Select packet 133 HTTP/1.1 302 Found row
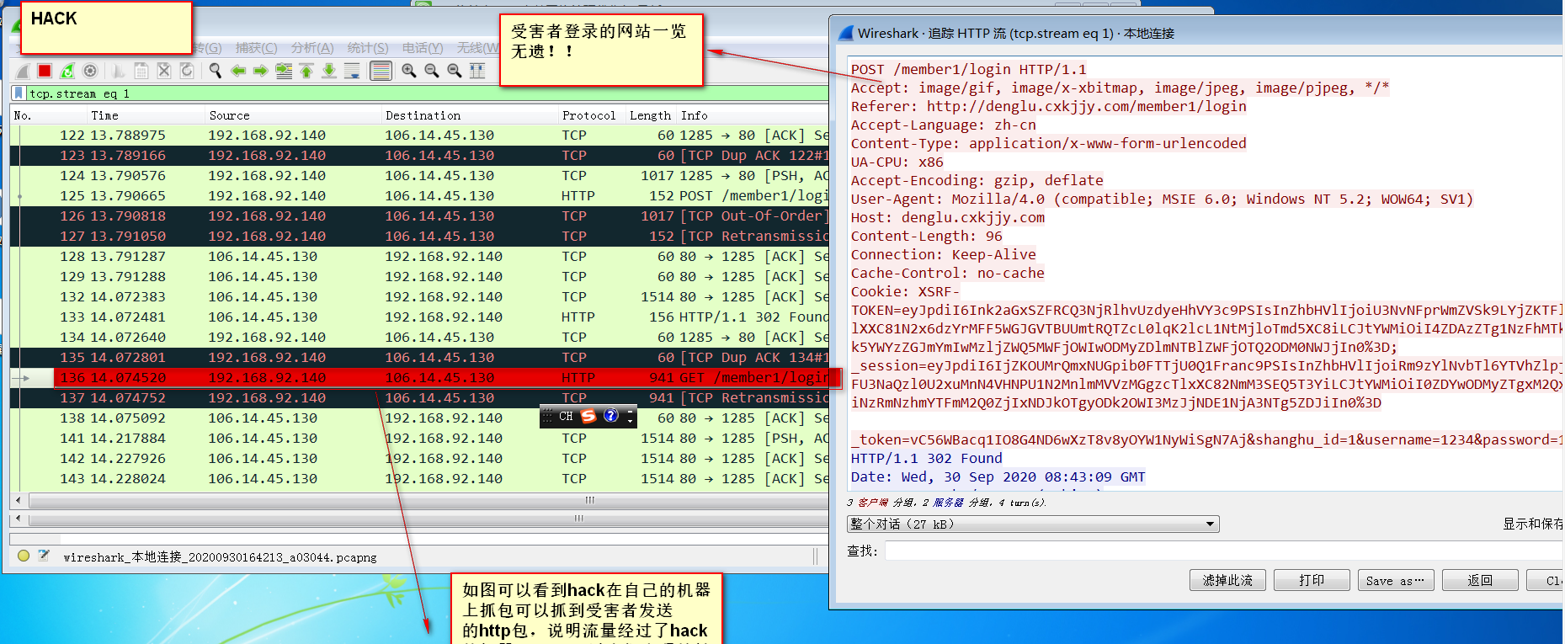 (x=419, y=317)
